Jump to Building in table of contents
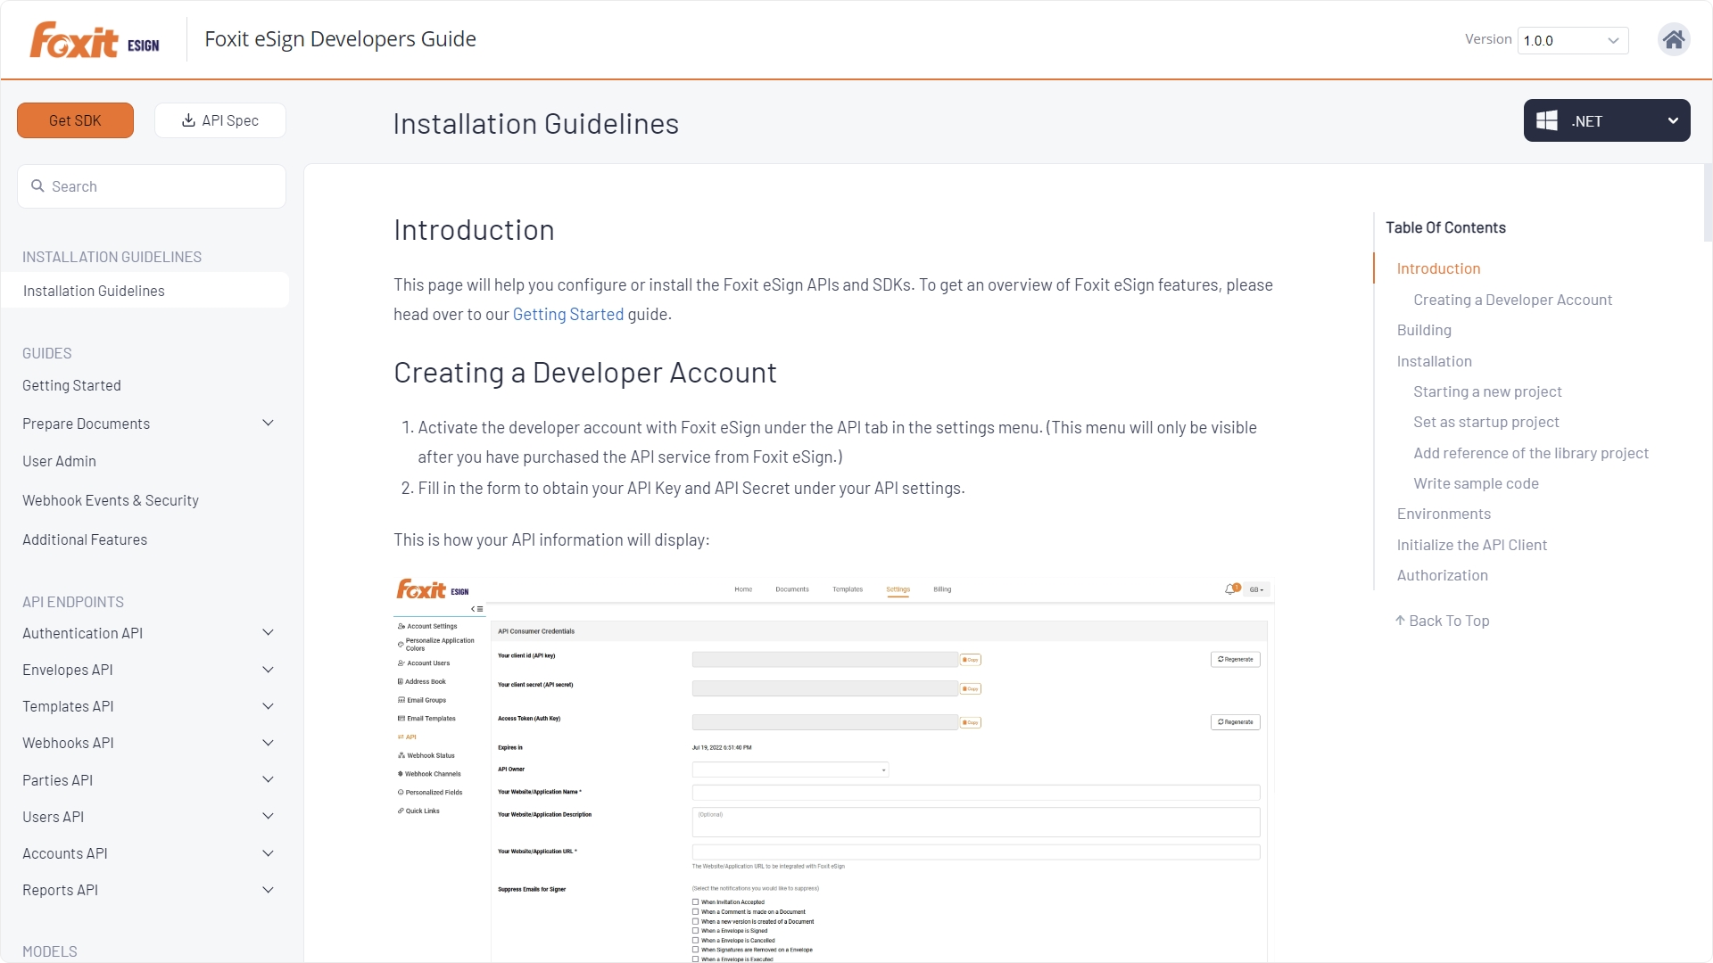This screenshot has width=1713, height=963. pyautogui.click(x=1424, y=330)
